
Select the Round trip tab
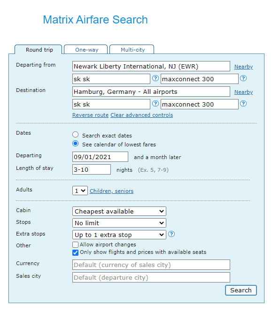pos(39,49)
